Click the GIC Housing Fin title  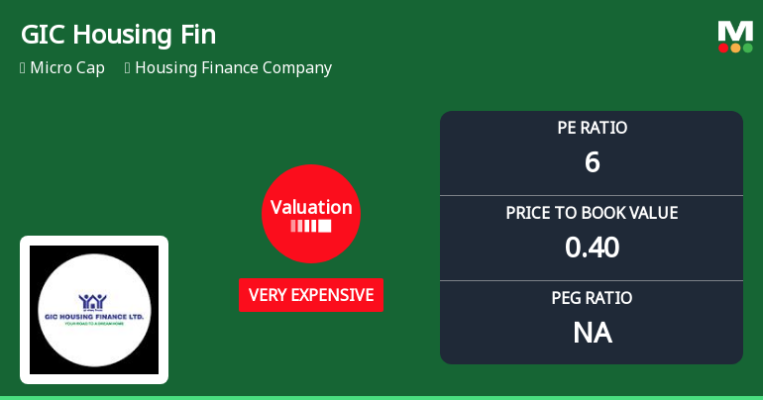point(118,35)
